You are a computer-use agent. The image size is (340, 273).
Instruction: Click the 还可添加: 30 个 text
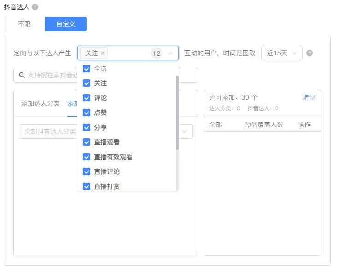[233, 97]
